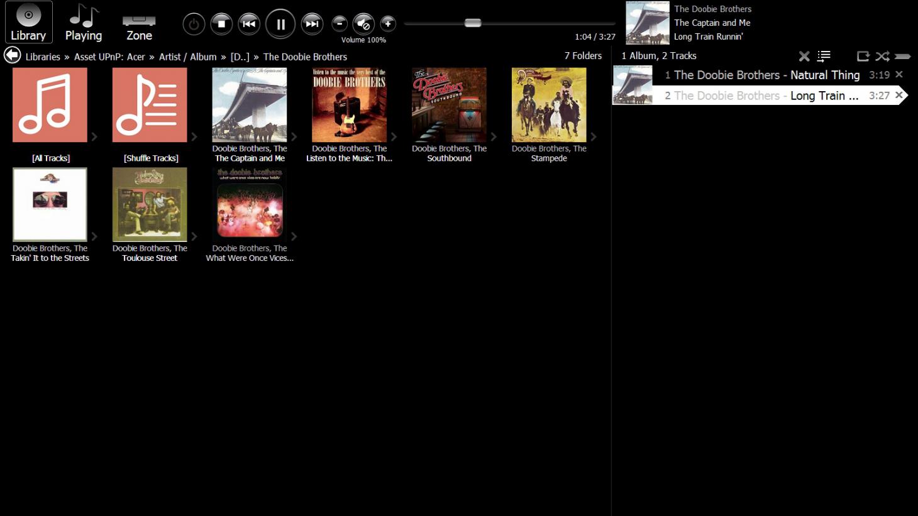Increase volume with the plus button

(388, 24)
